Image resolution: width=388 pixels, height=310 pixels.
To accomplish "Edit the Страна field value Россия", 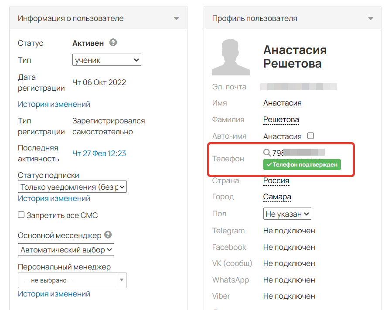I will pyautogui.click(x=277, y=181).
